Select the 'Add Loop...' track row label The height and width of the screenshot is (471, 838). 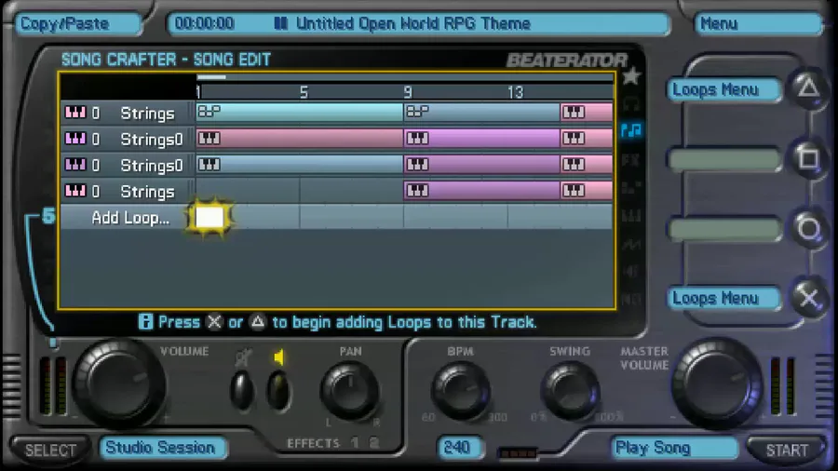(x=129, y=218)
